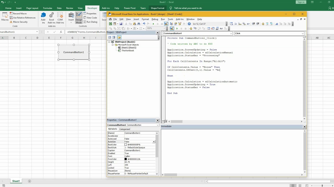Image resolution: width=334 pixels, height=187 pixels.
Task: Toggle Design Mode icon in VBA Standard toolbar
Action: coord(166,24)
